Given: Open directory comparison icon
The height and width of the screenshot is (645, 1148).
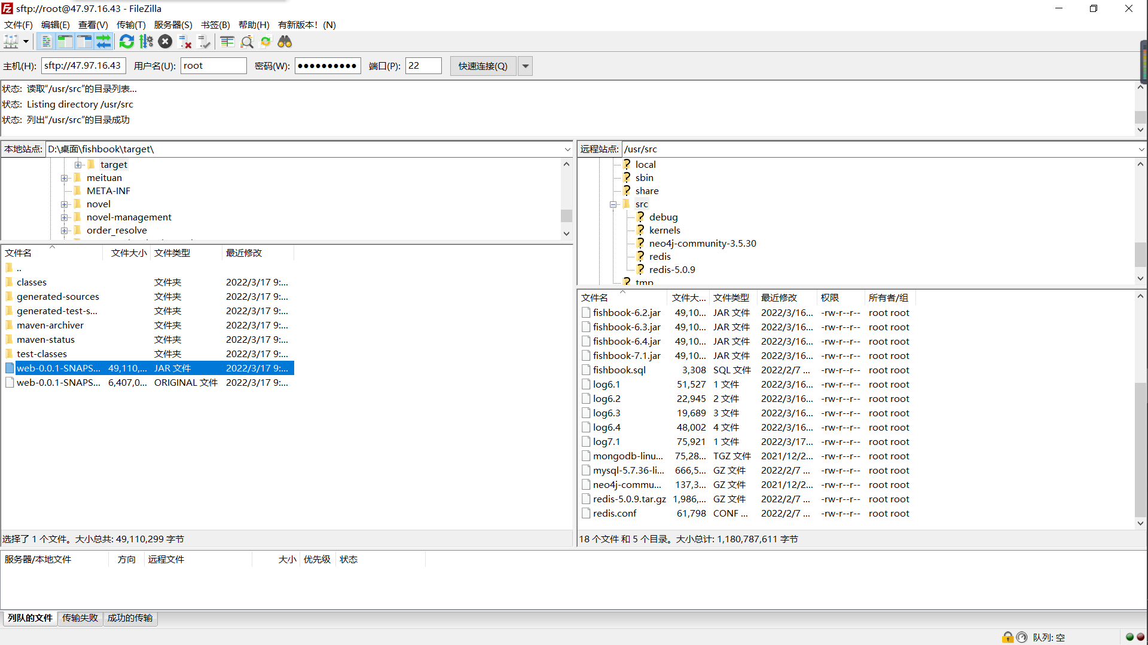Looking at the screenshot, I should 227,42.
